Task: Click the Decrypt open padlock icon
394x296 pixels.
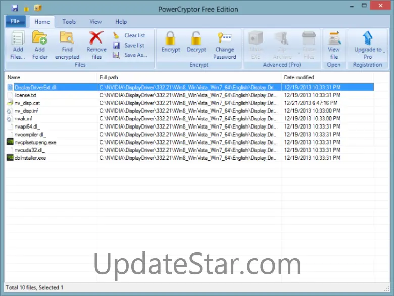Action: pos(196,38)
